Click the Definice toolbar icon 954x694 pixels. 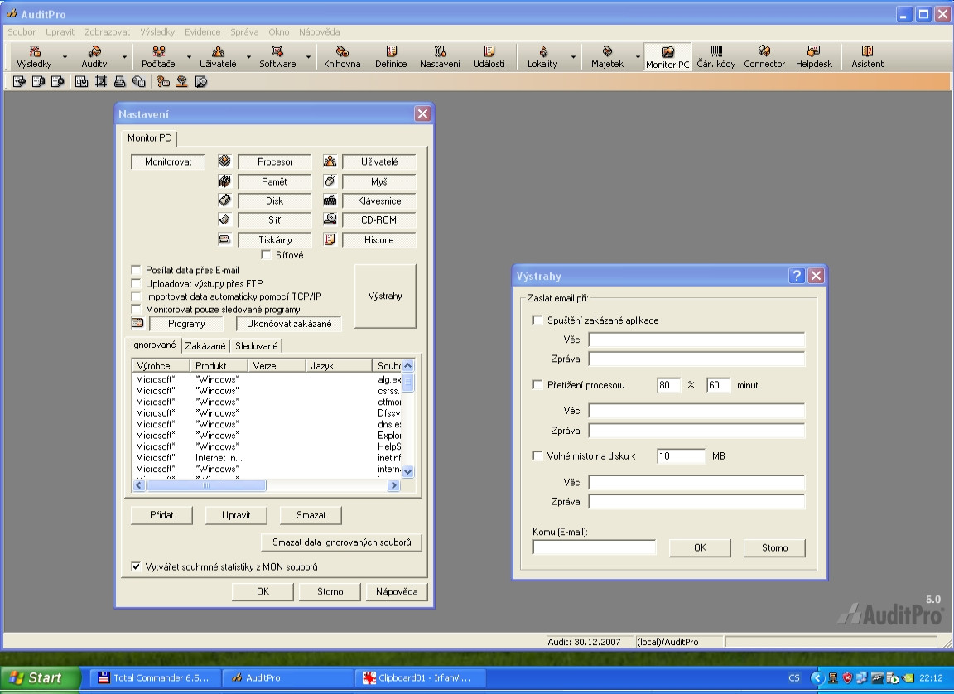tap(391, 56)
